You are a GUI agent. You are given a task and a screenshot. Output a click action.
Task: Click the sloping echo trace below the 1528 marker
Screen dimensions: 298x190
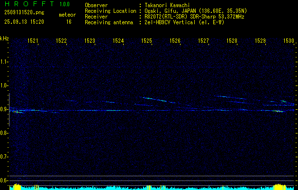[231, 97]
